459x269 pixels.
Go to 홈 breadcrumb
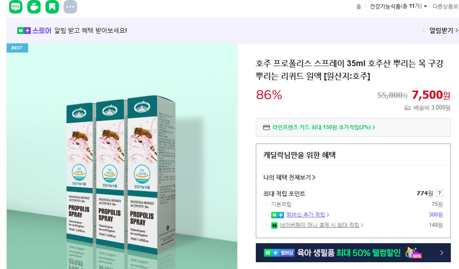point(359,6)
